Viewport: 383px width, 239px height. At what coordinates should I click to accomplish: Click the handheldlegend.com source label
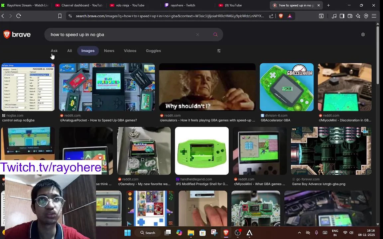(x=196, y=179)
